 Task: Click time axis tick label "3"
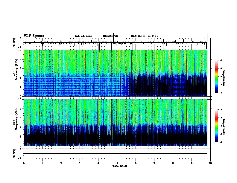pos(80,163)
